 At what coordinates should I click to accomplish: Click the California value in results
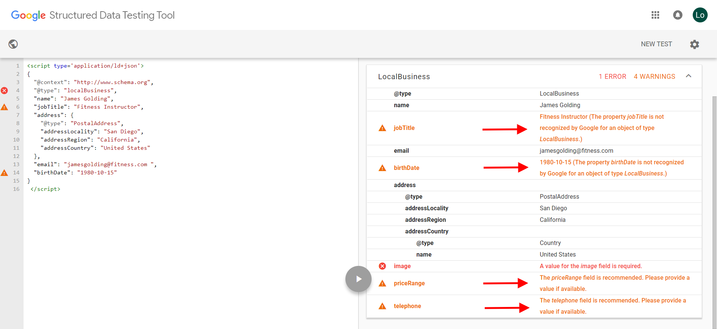point(552,220)
